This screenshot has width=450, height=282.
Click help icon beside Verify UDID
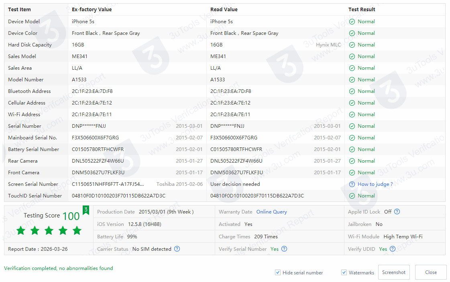tap(393, 249)
